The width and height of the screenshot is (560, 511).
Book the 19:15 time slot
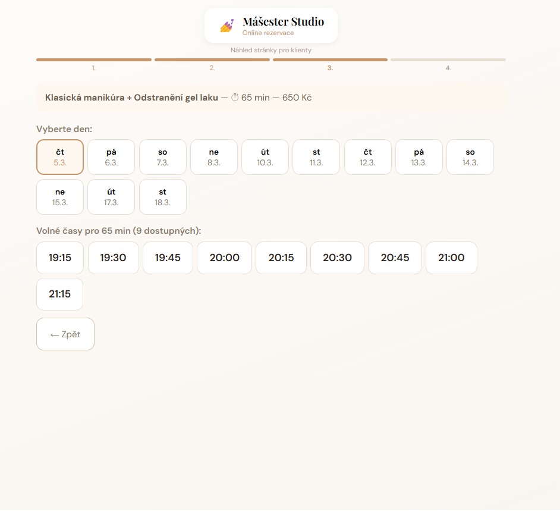coord(60,258)
